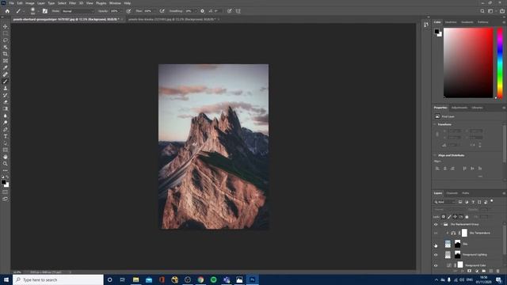This screenshot has width=507, height=285.
Task: Collapse the Transform section
Action: tap(435, 124)
